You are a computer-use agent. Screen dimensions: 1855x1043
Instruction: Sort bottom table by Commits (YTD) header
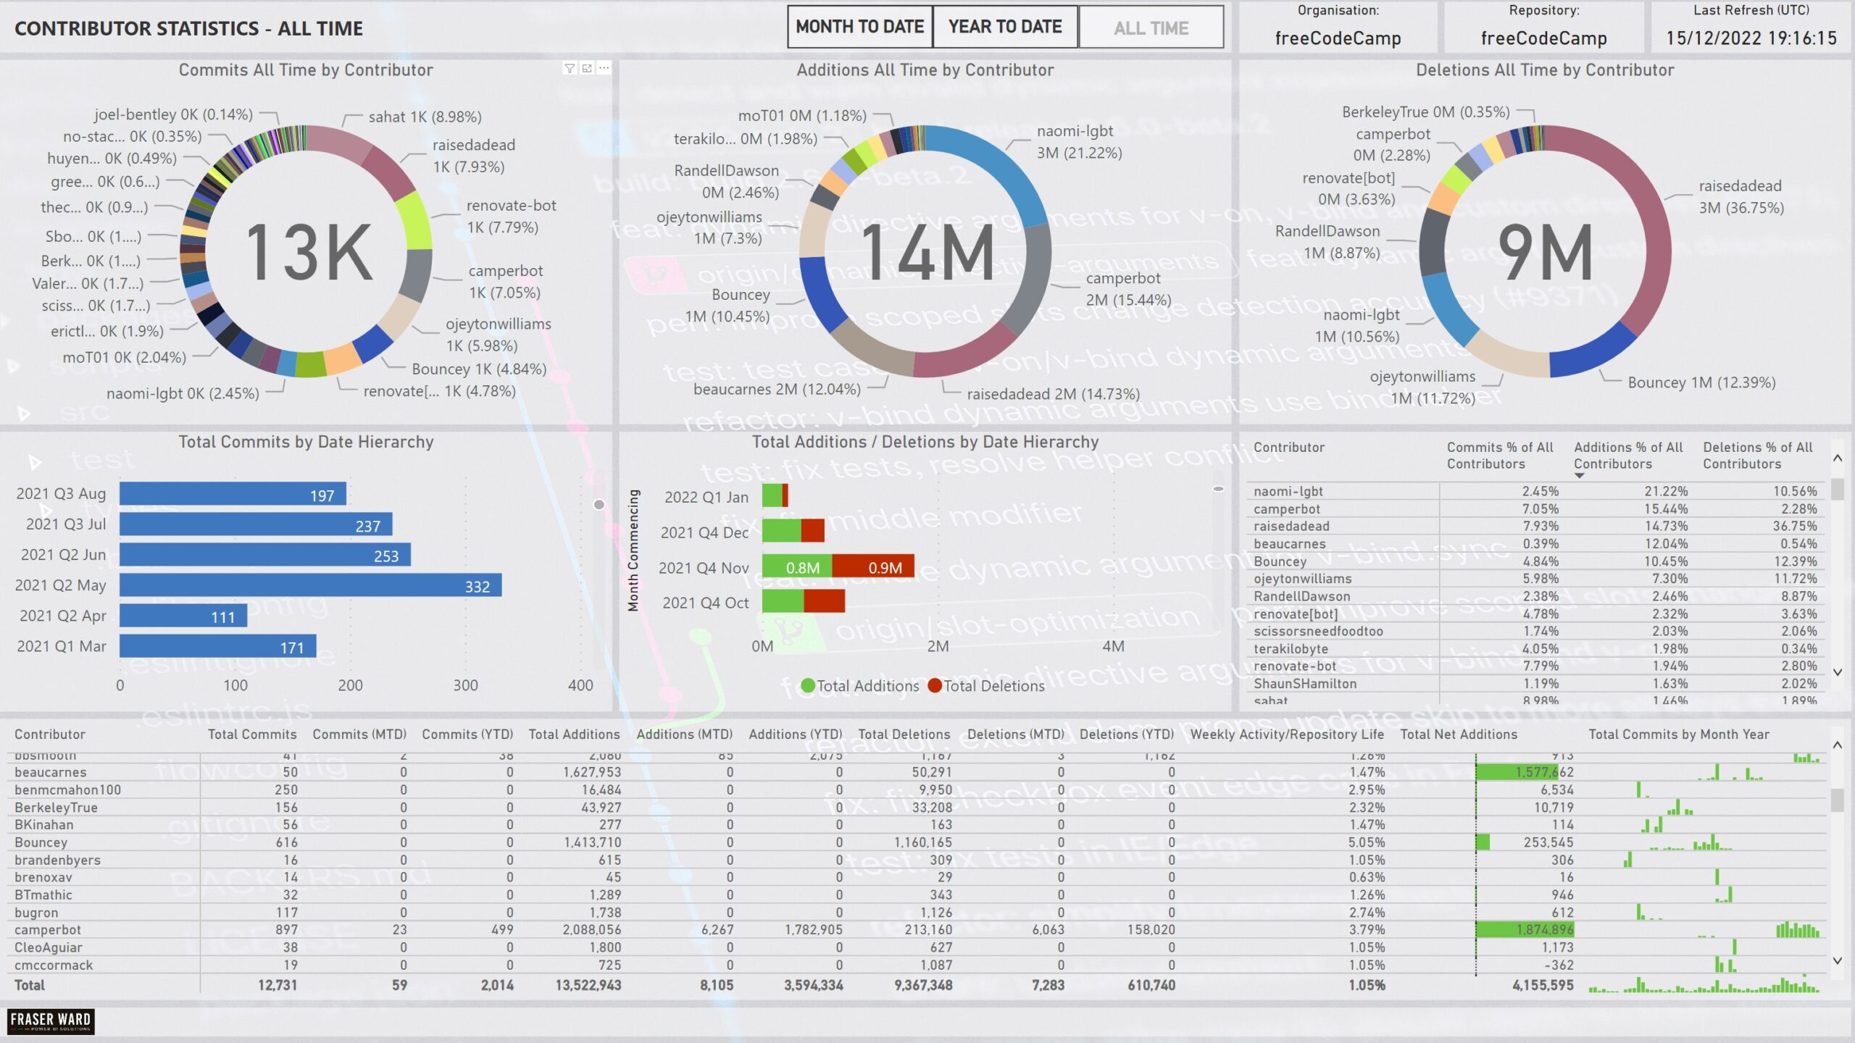coord(467,734)
